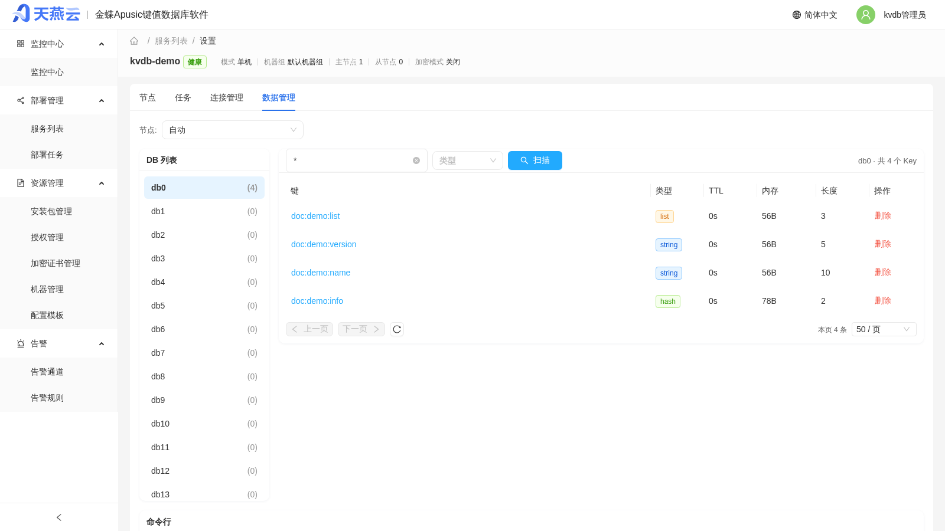The width and height of the screenshot is (945, 531).
Task: Click the 资源管理 document icon
Action: pyautogui.click(x=21, y=183)
